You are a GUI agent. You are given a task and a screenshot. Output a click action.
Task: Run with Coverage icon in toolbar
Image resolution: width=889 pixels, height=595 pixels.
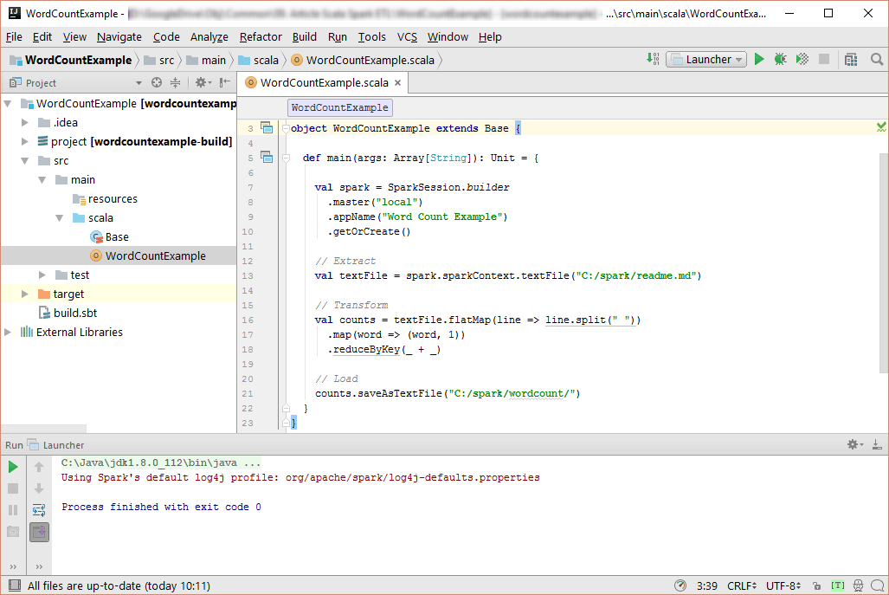click(x=802, y=60)
